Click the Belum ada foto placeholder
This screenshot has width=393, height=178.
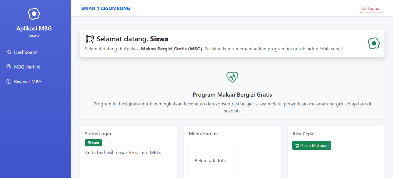[x=210, y=161]
